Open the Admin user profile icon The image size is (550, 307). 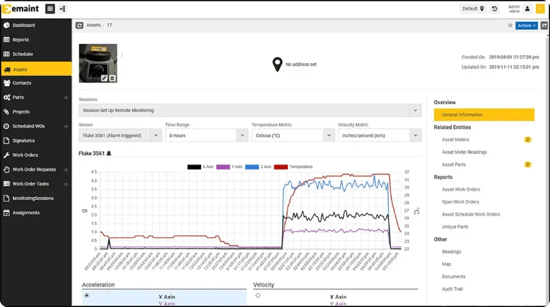tap(527, 9)
